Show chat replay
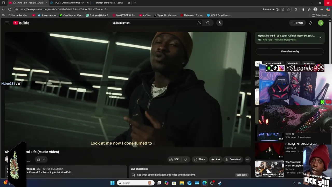Image resolution: width=332 pixels, height=187 pixels. tap(290, 51)
